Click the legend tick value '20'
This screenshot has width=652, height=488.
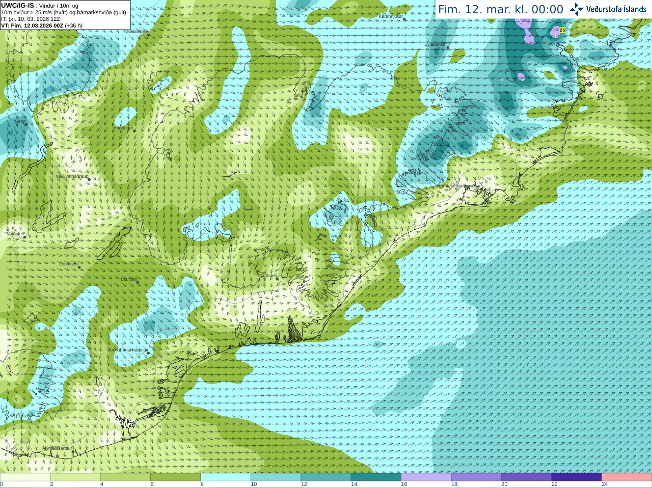(x=504, y=484)
